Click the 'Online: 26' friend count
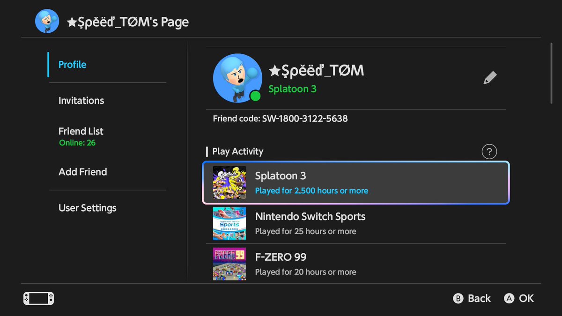This screenshot has height=316, width=562. (x=77, y=143)
